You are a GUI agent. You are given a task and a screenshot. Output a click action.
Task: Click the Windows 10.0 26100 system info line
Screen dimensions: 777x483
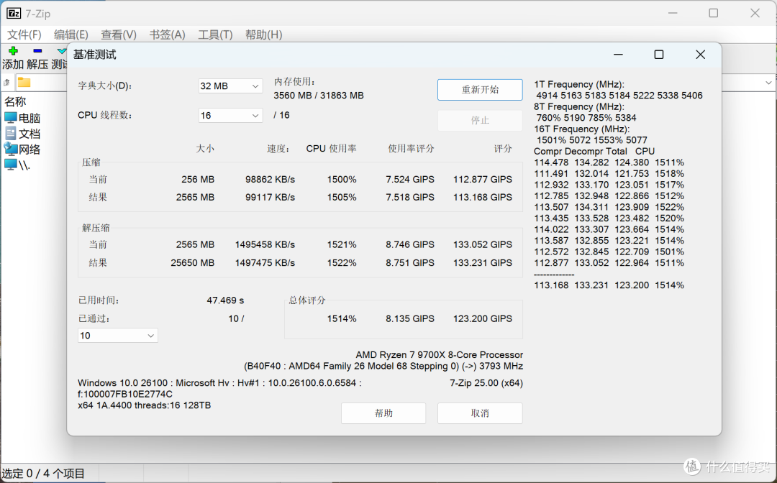pyautogui.click(x=219, y=383)
